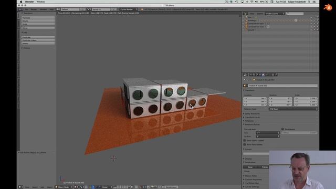The image size is (336, 189).
Task: Open the Object Mode dropdown in viewport header
Action: click(x=64, y=187)
